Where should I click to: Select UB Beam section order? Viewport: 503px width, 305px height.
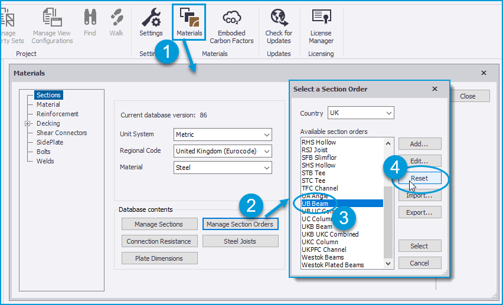click(342, 204)
